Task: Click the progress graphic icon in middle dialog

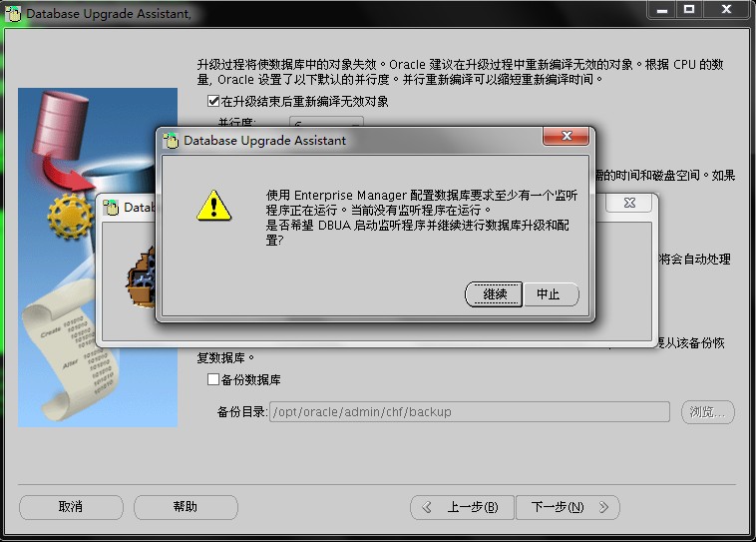Action: tap(142, 277)
